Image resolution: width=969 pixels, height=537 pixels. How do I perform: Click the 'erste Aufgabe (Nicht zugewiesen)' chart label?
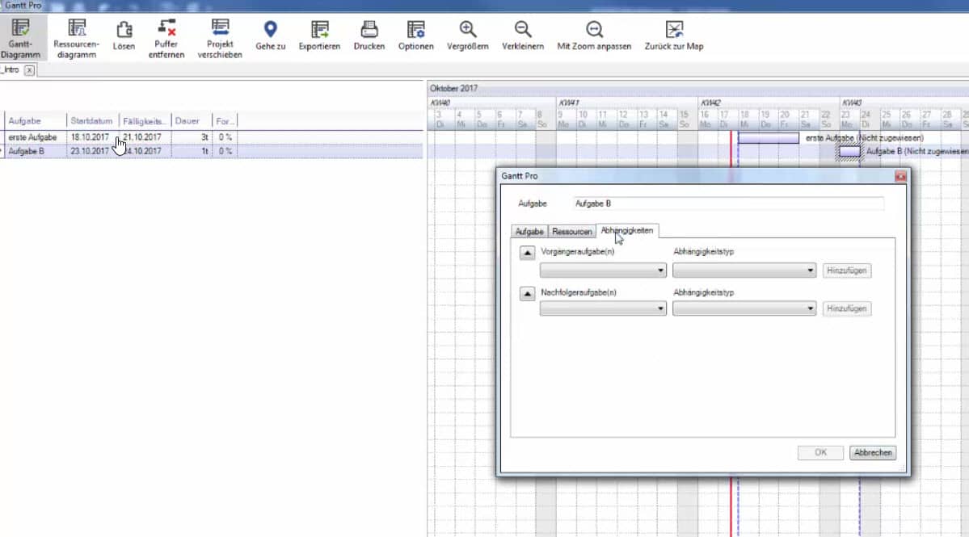point(865,138)
